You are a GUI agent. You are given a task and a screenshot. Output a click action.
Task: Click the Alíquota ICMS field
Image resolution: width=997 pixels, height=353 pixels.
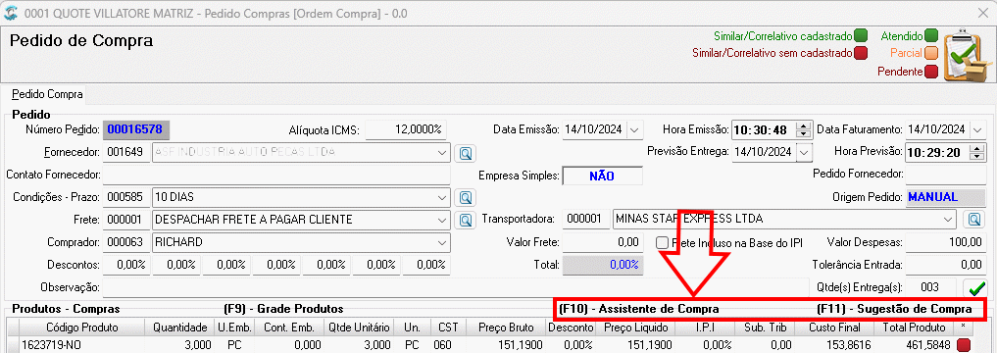point(406,129)
